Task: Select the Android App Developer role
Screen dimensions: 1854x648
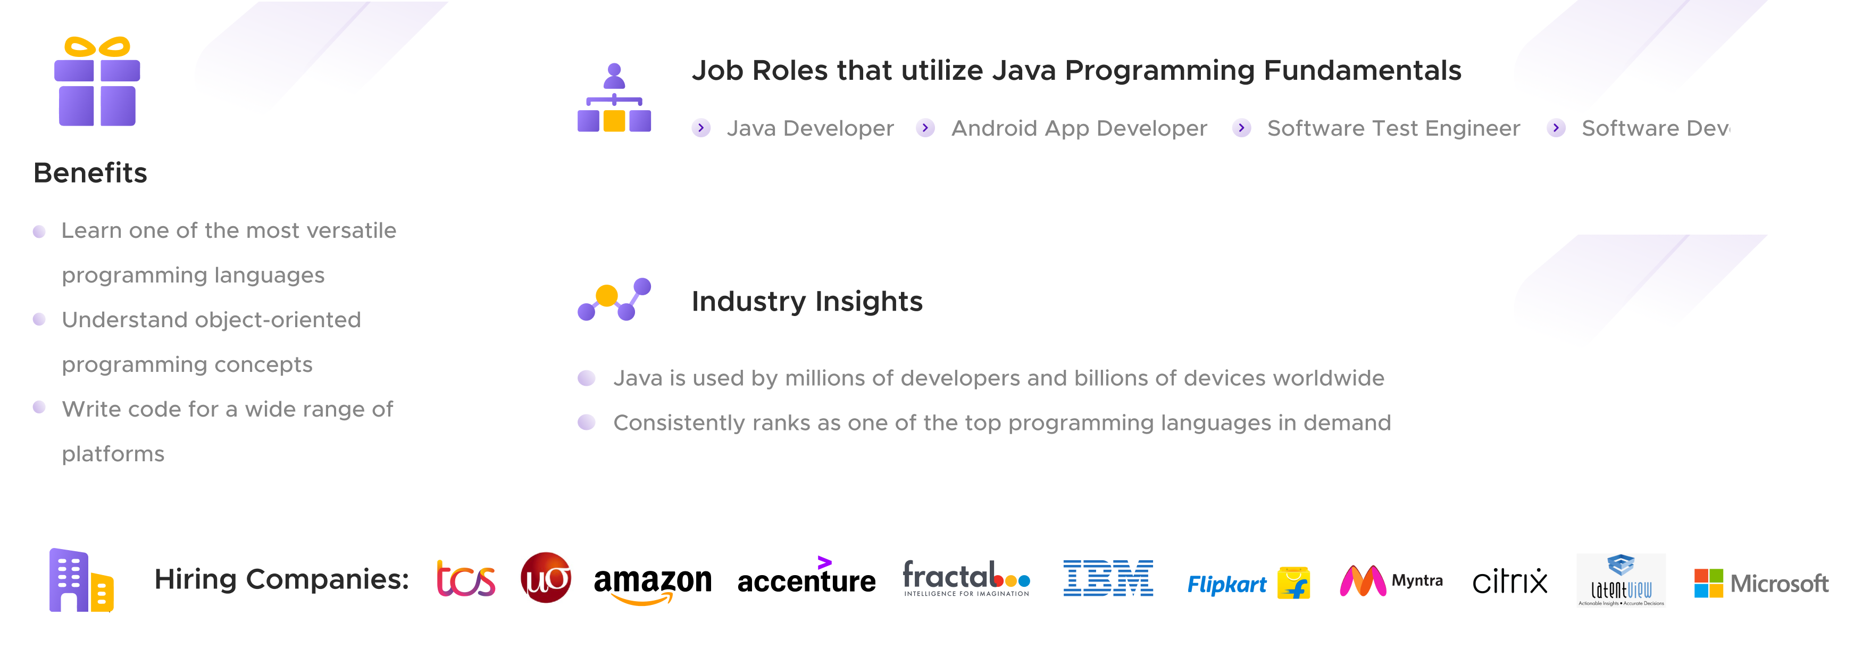Action: (1079, 128)
